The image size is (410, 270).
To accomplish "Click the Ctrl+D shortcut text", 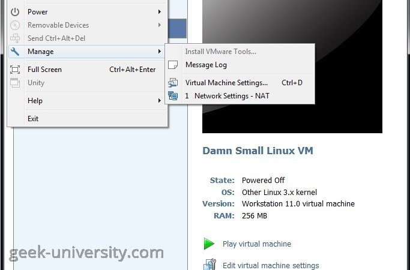I will point(292,83).
